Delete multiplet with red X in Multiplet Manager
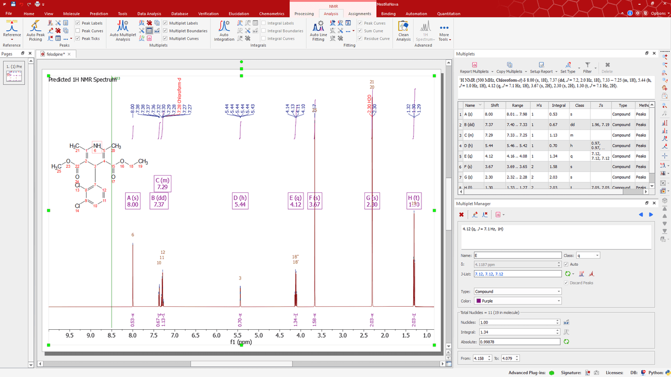The image size is (671, 377). [x=461, y=214]
